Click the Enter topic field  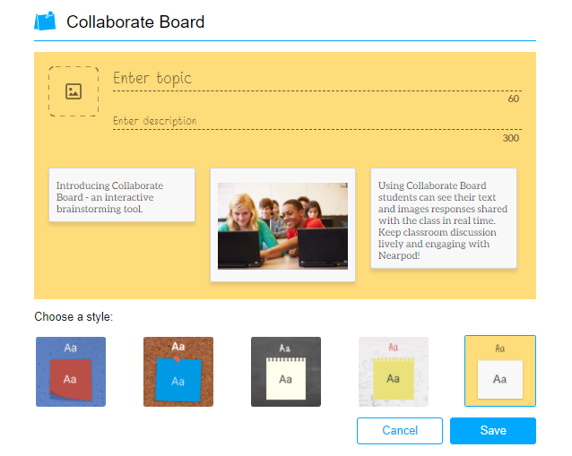coord(317,79)
